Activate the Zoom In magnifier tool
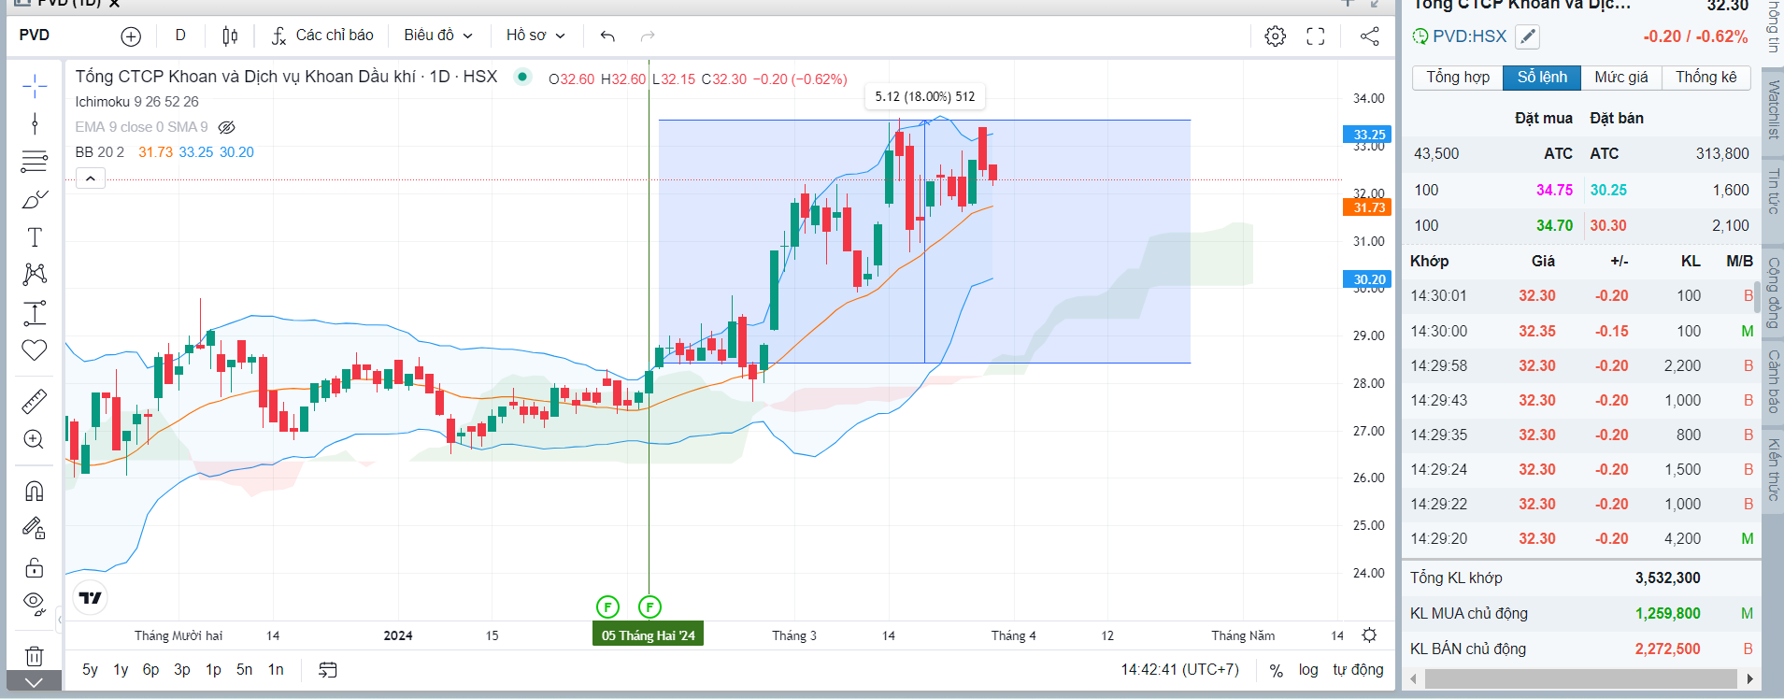Viewport: 1784px width, 699px height. point(35,439)
